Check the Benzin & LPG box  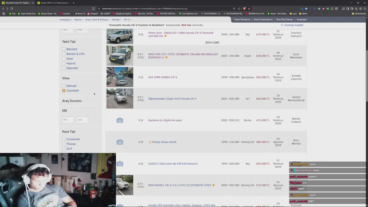64,54
